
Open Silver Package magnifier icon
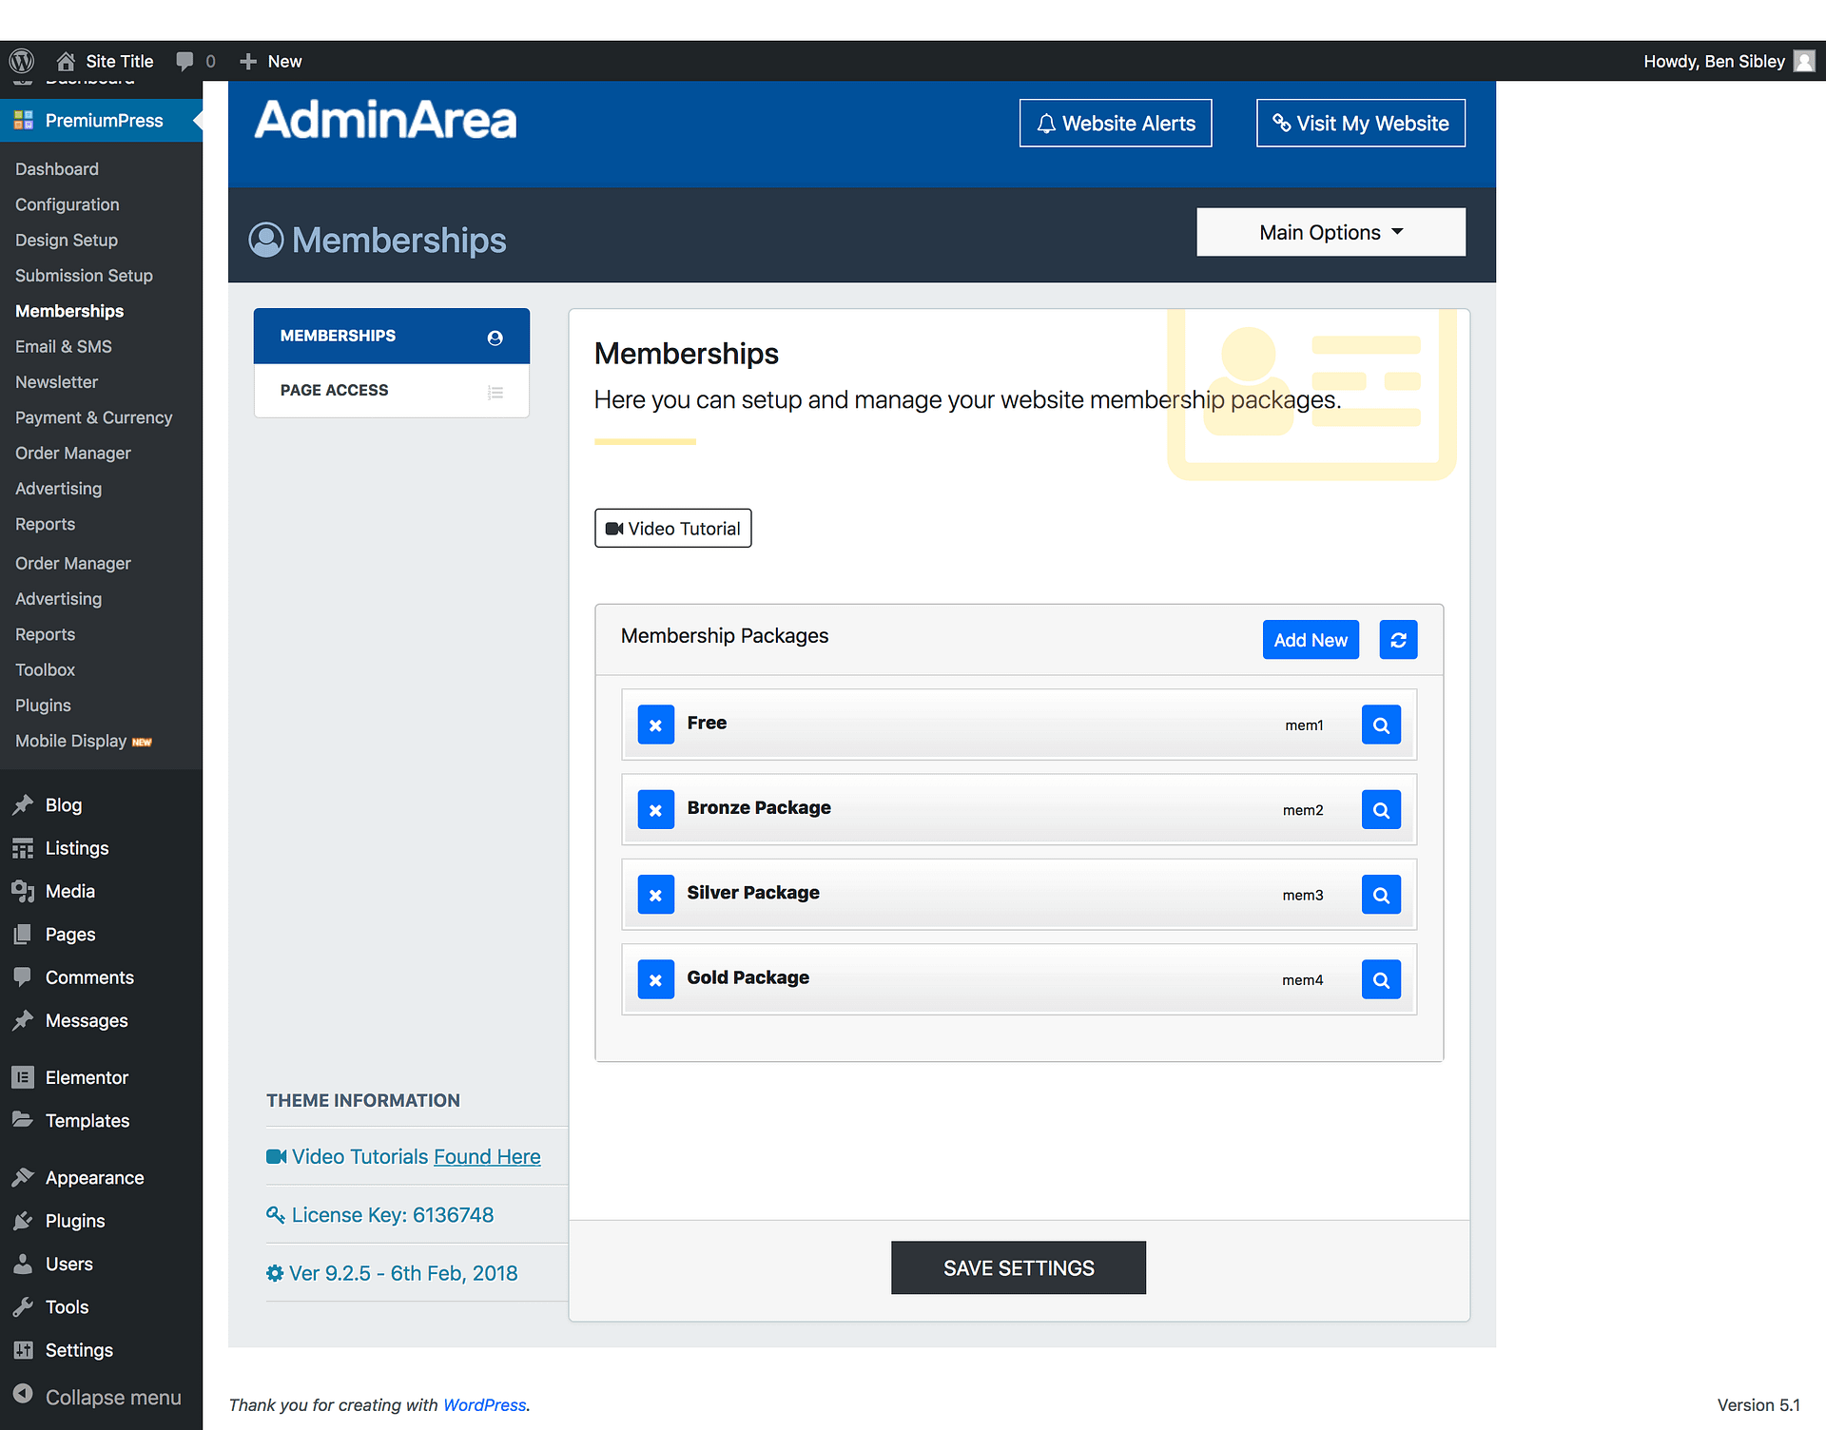[x=1381, y=895]
